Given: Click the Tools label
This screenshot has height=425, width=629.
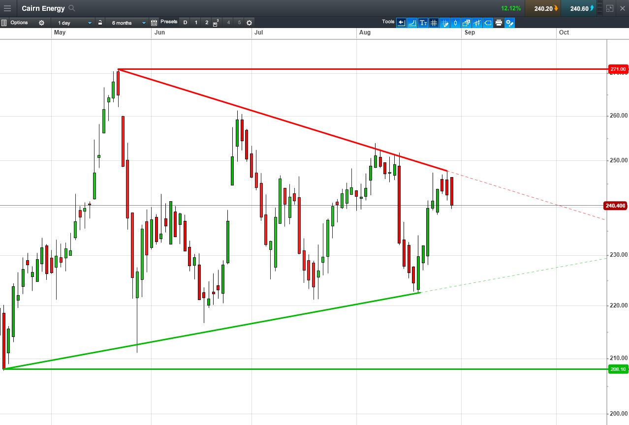Looking at the screenshot, I should click(x=388, y=22).
